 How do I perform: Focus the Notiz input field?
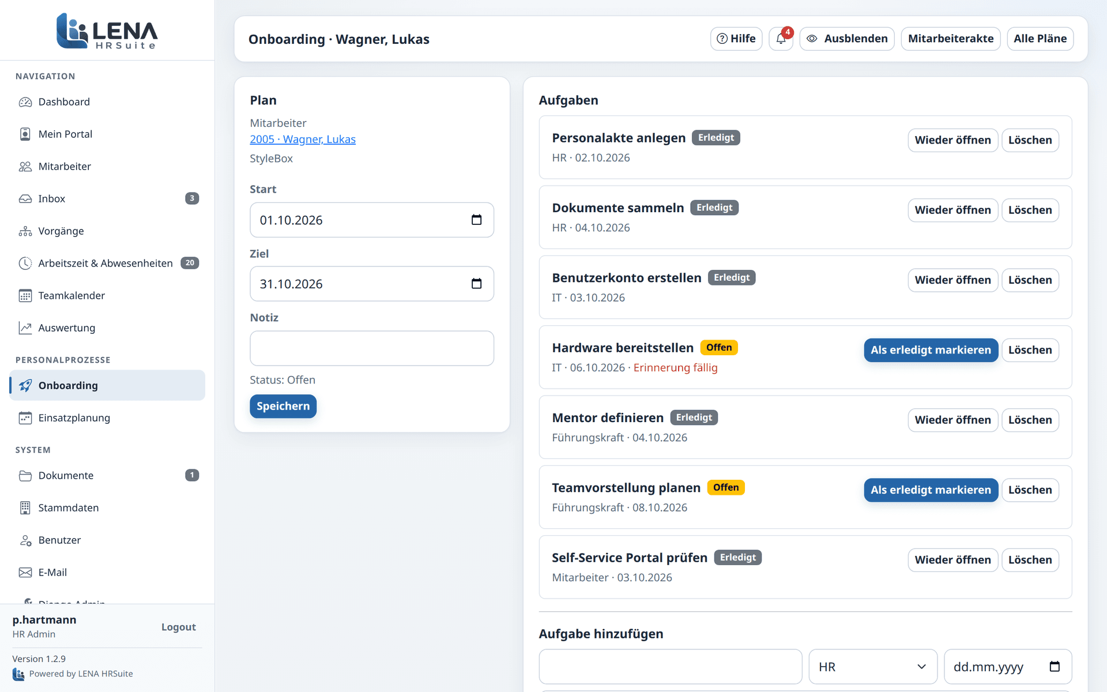coord(372,348)
